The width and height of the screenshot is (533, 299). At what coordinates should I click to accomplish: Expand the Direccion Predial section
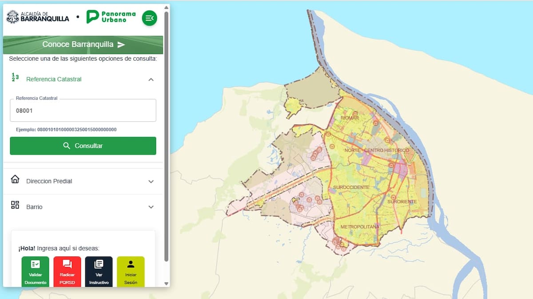point(151,182)
